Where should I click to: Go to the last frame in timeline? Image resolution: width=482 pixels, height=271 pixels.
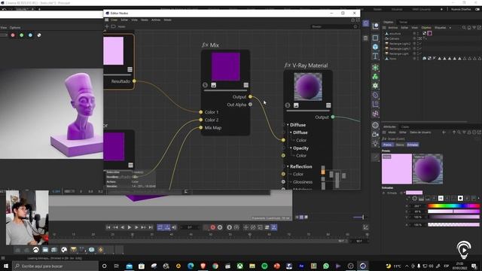(151, 227)
